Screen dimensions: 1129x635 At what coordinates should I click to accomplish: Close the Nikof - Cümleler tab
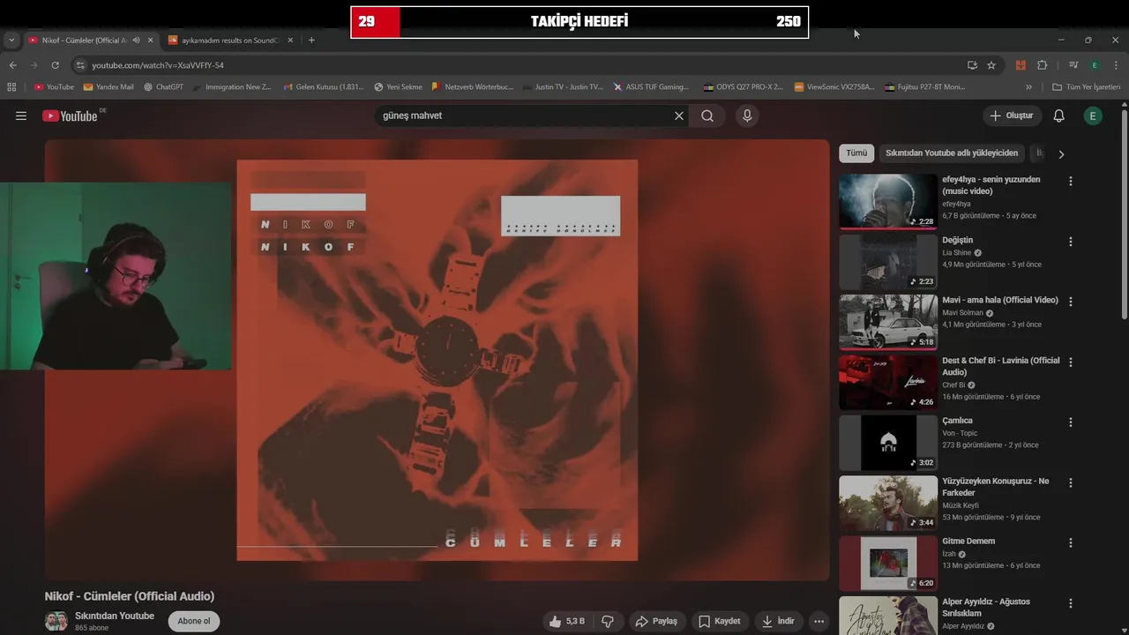(151, 41)
